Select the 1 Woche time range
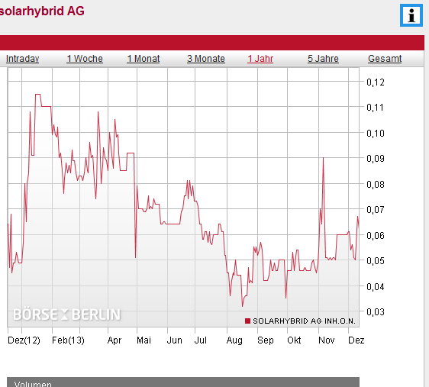This screenshot has width=429, height=387. point(85,59)
